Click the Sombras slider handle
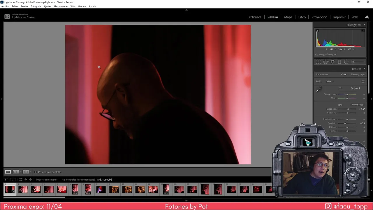Image resolution: width=373 pixels, height=210 pixels. pyautogui.click(x=345, y=123)
